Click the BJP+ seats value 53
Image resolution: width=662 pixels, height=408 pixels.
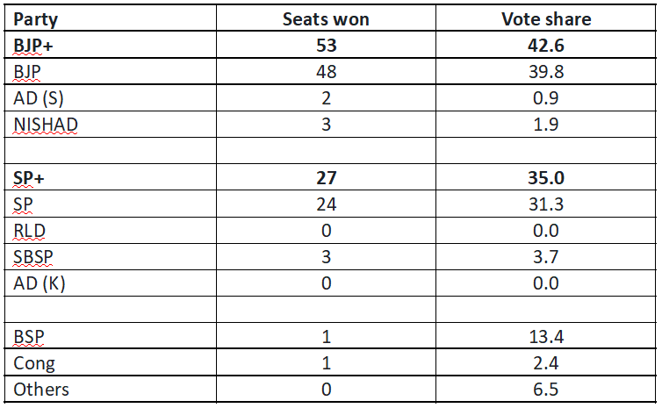coord(326,46)
